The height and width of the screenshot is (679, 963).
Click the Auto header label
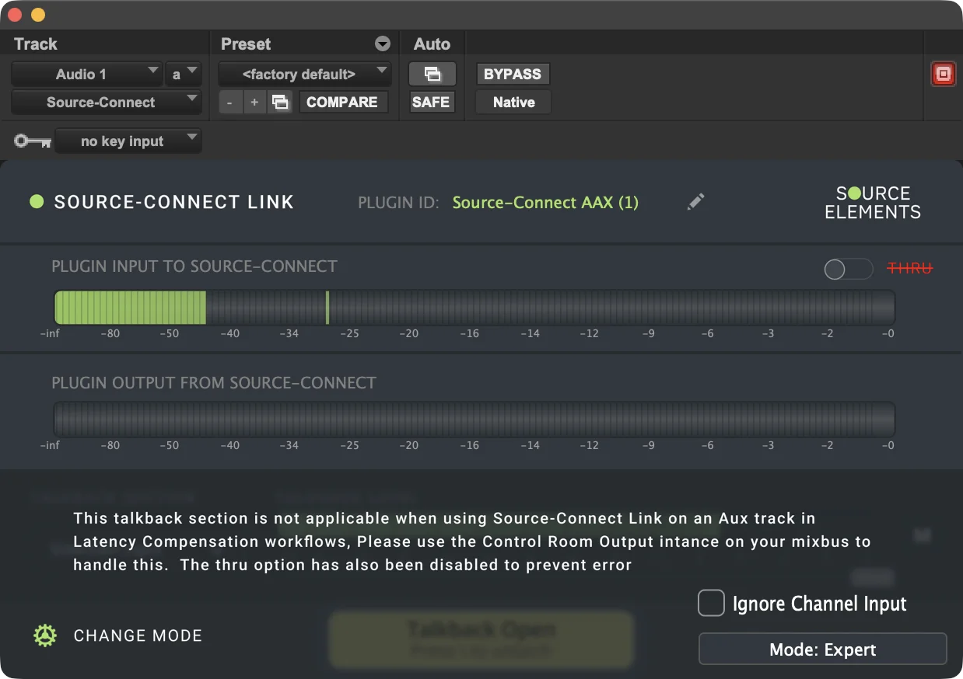point(432,44)
